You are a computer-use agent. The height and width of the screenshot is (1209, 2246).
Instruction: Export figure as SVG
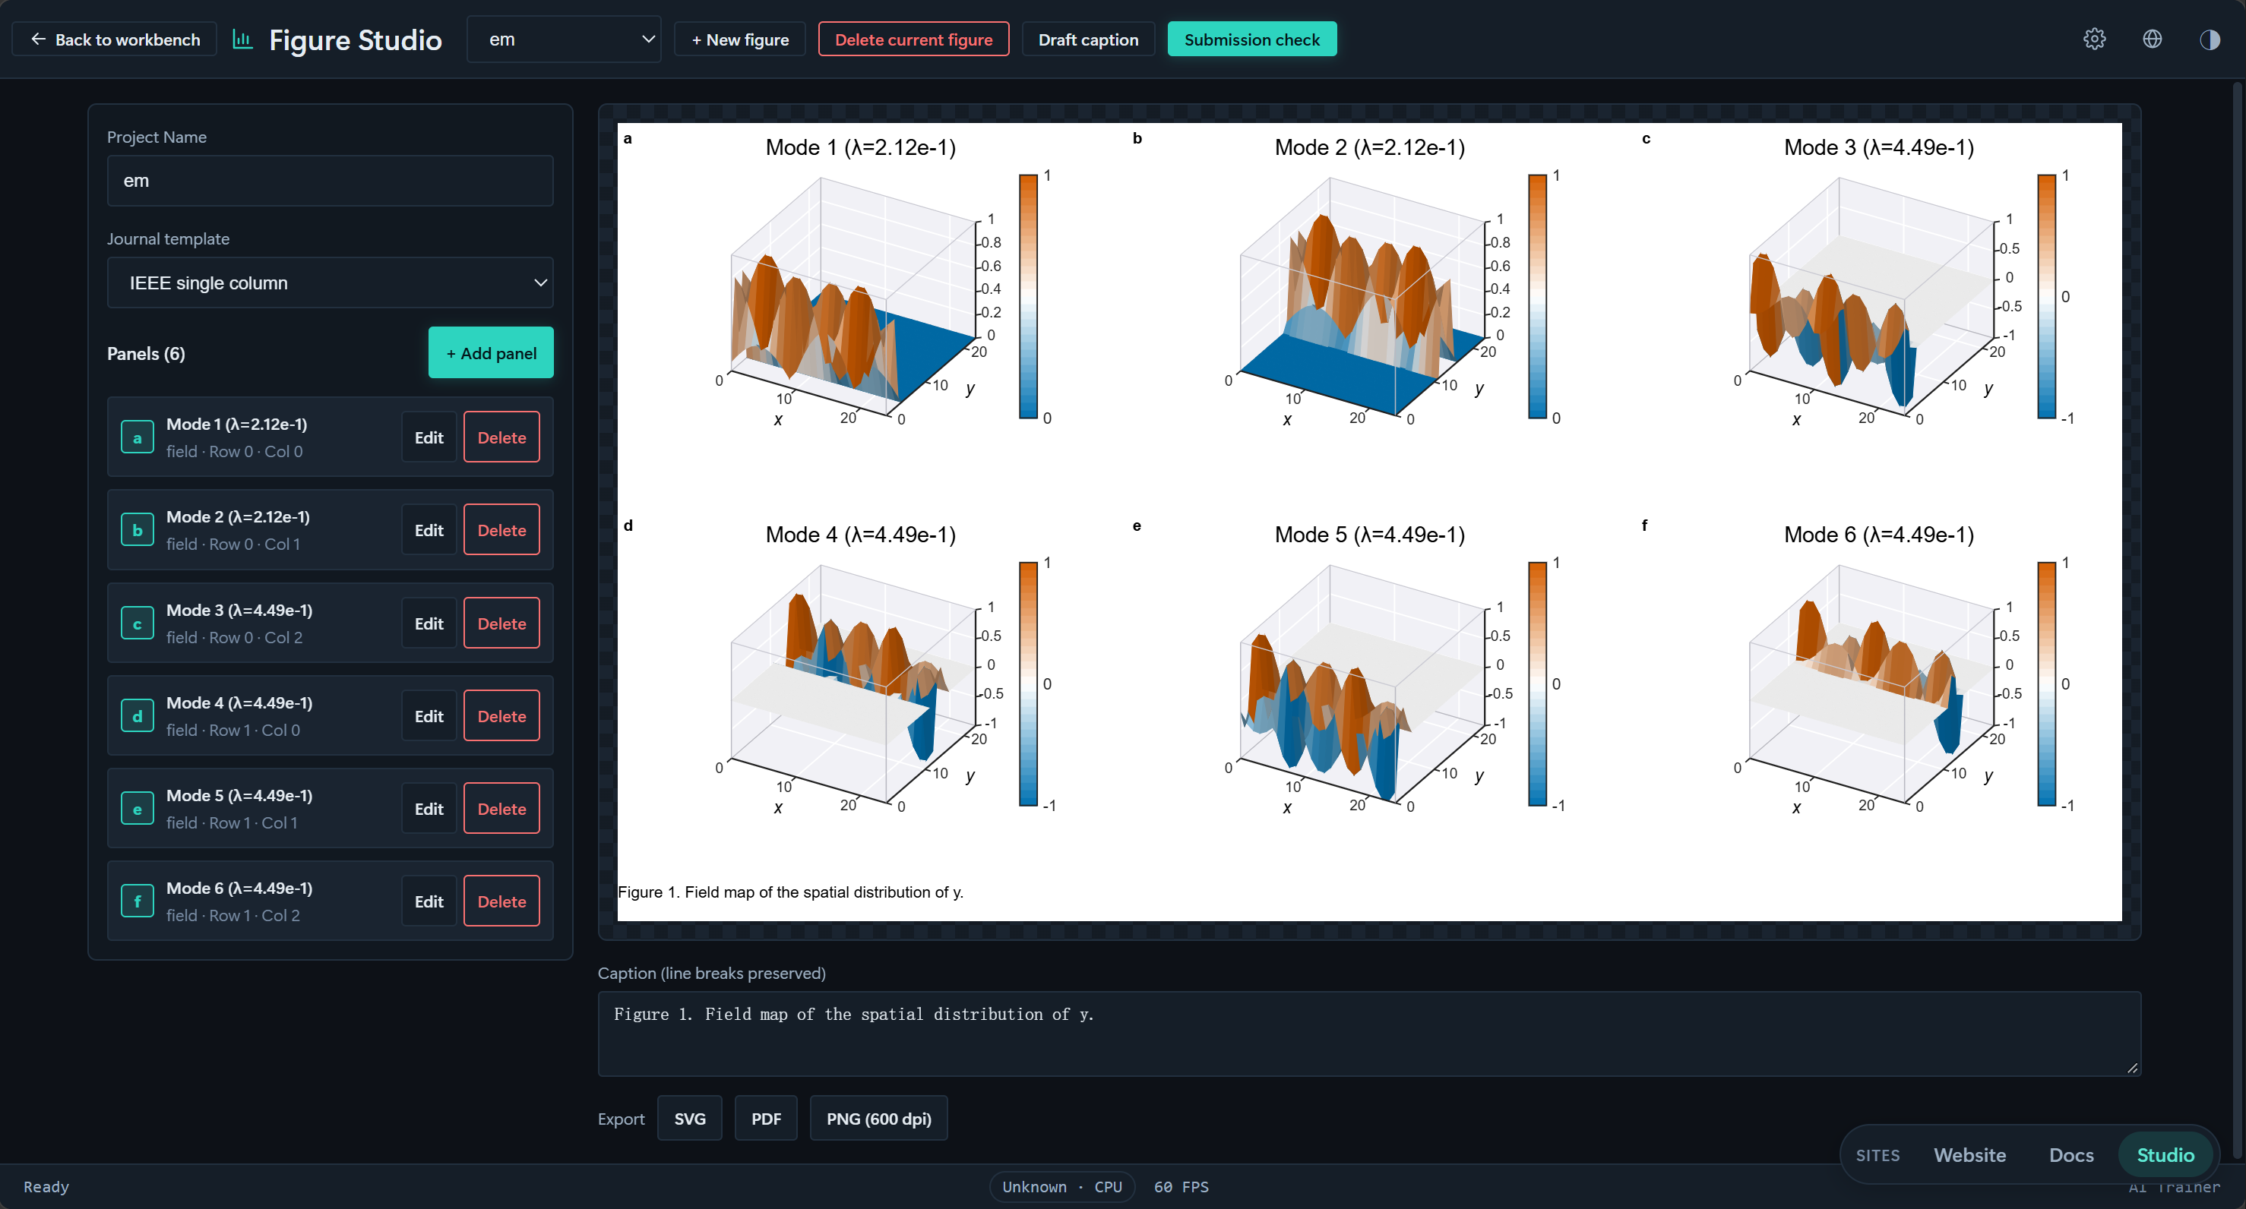689,1119
